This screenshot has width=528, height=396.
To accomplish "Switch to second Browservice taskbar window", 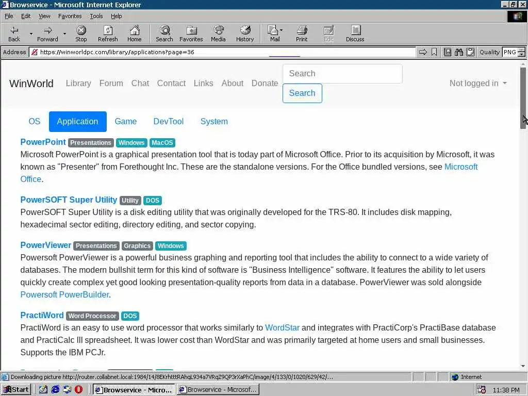I will tap(218, 390).
